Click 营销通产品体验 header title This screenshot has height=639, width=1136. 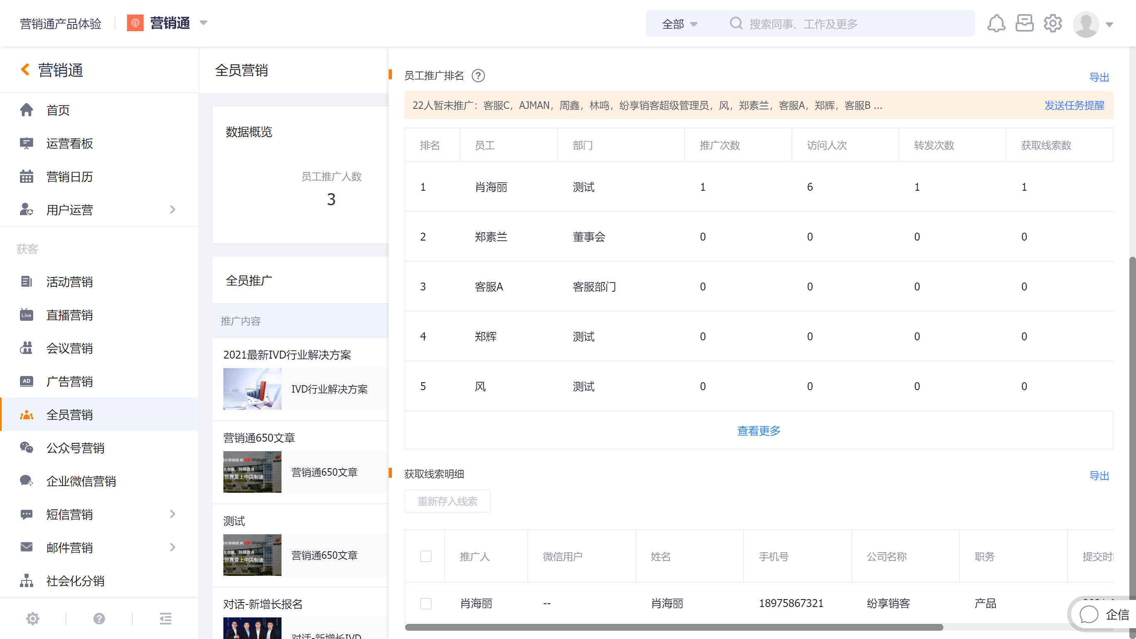tap(61, 23)
